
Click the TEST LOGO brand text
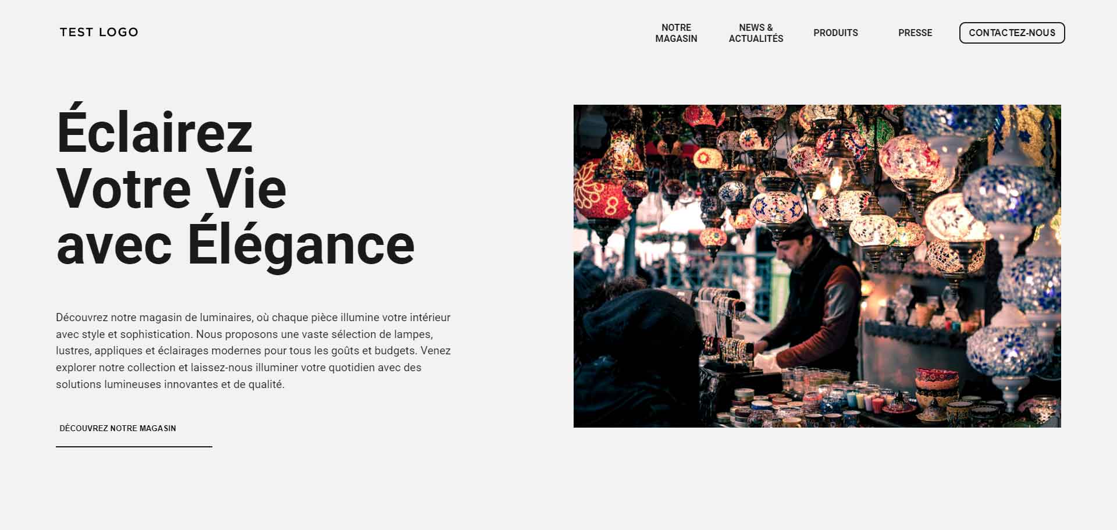click(99, 32)
